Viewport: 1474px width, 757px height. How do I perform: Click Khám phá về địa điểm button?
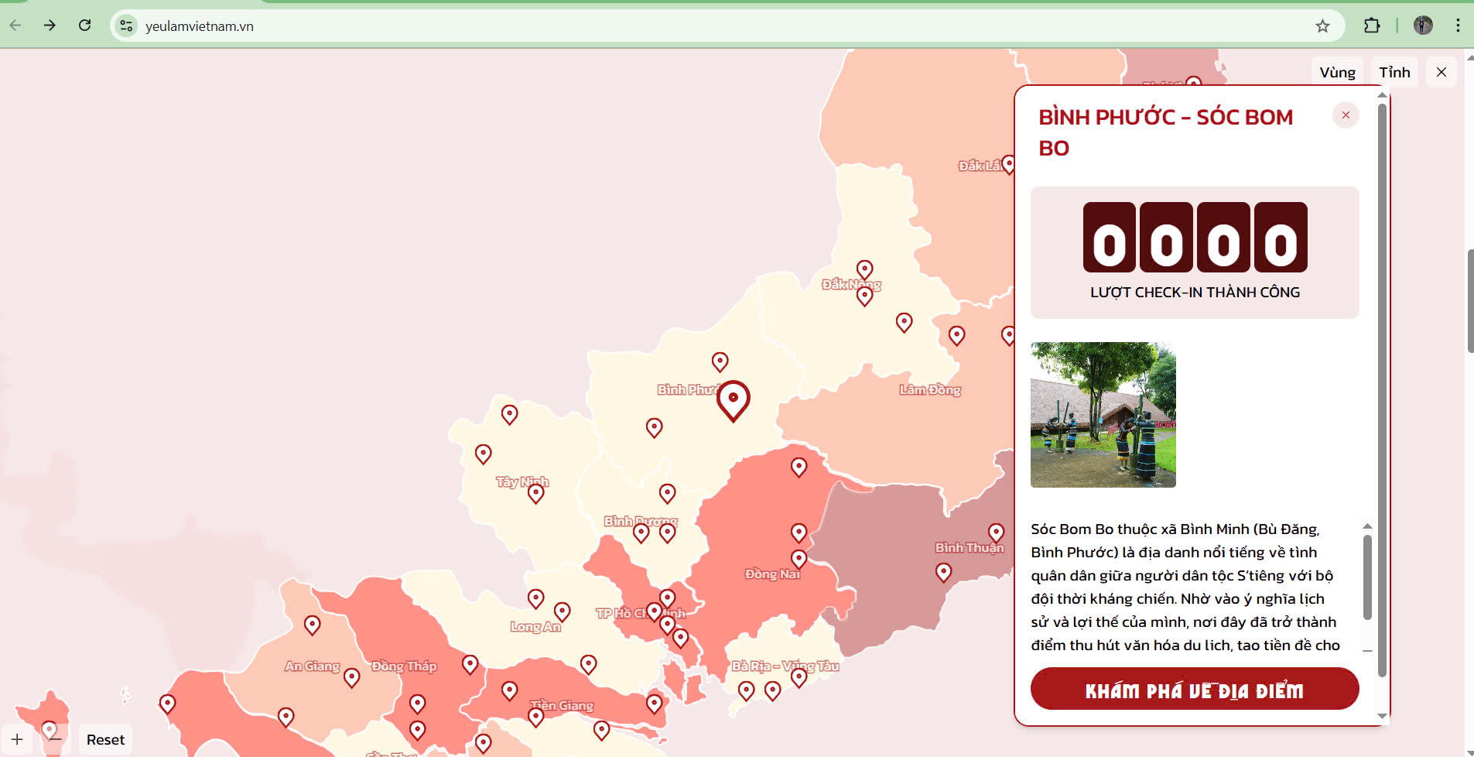1194,689
